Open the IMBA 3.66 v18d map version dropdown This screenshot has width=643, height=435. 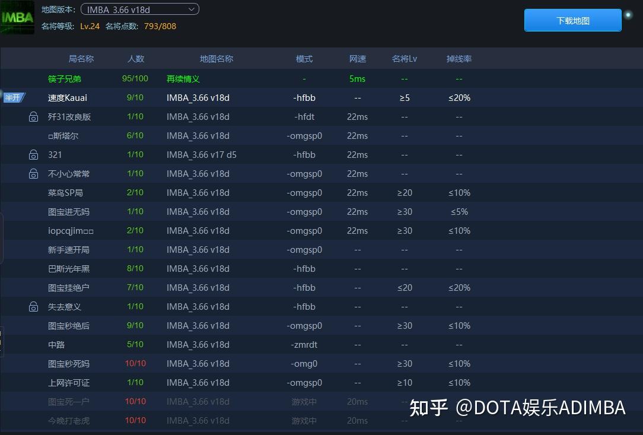pos(140,9)
